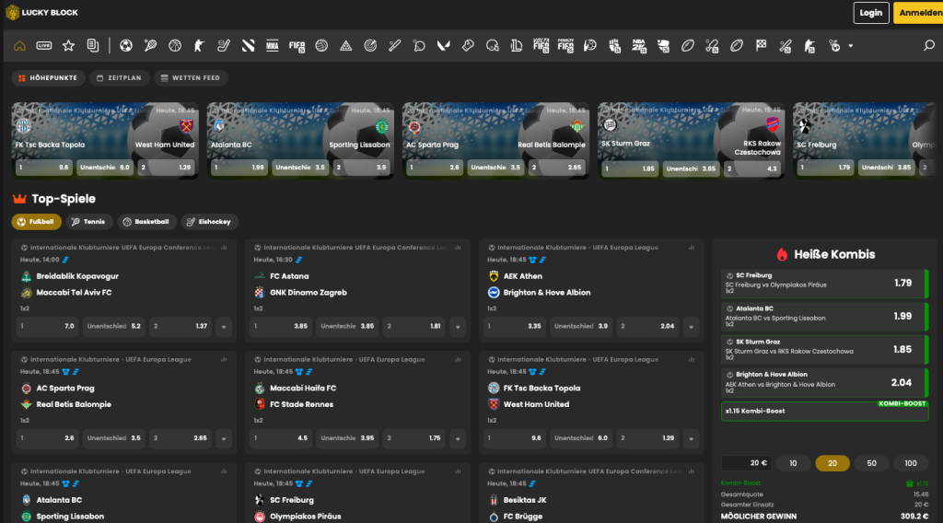Screen dimensions: 943x523
Task: Expand more markets for AEK Athen vs Brighton
Action: pyautogui.click(x=691, y=327)
